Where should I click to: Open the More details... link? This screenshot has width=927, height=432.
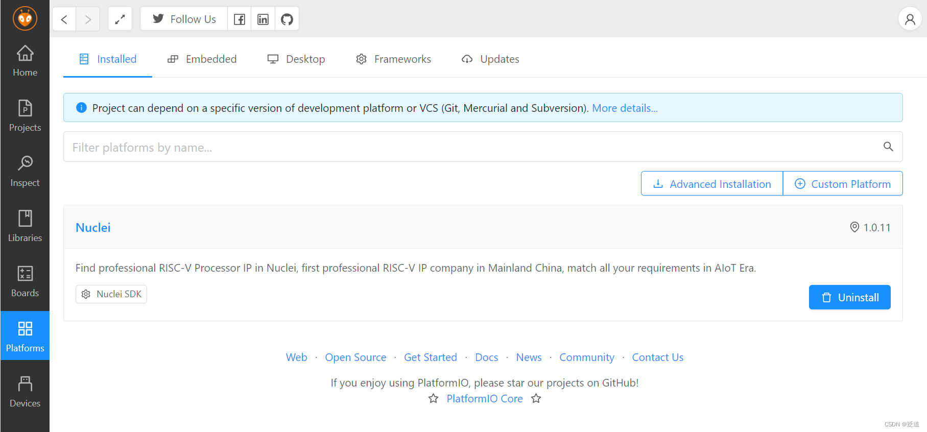(x=625, y=108)
